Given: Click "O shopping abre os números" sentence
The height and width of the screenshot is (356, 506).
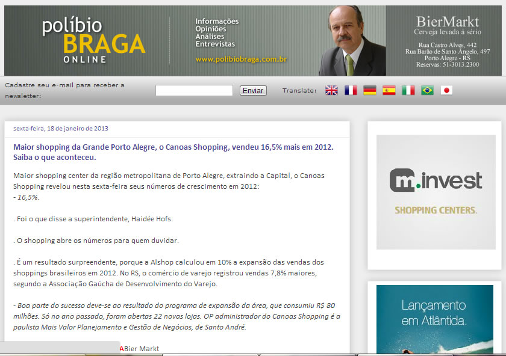Looking at the screenshot, I should [96, 241].
